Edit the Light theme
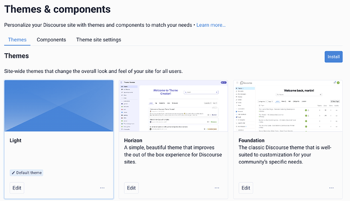350x201 pixels. (17, 188)
